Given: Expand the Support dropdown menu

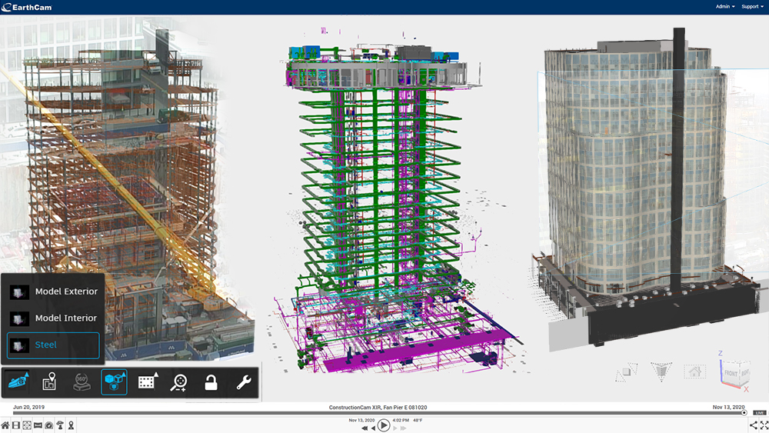Looking at the screenshot, I should (x=752, y=6).
